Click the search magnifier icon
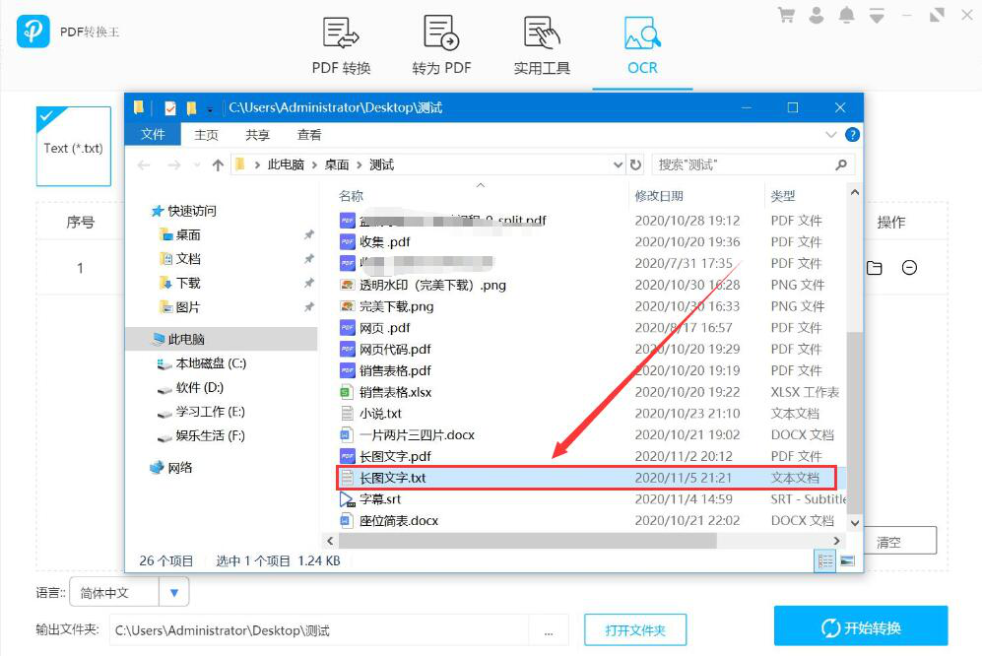982x656 pixels. (841, 164)
